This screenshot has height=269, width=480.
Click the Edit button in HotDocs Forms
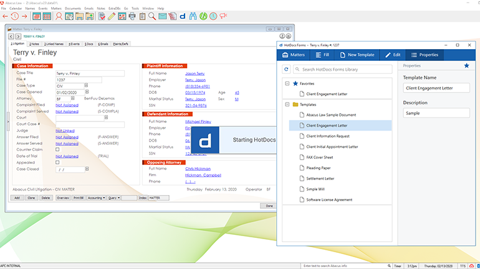coord(393,55)
